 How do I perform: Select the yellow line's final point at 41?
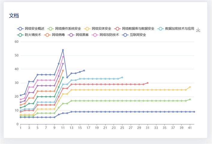[190, 87]
